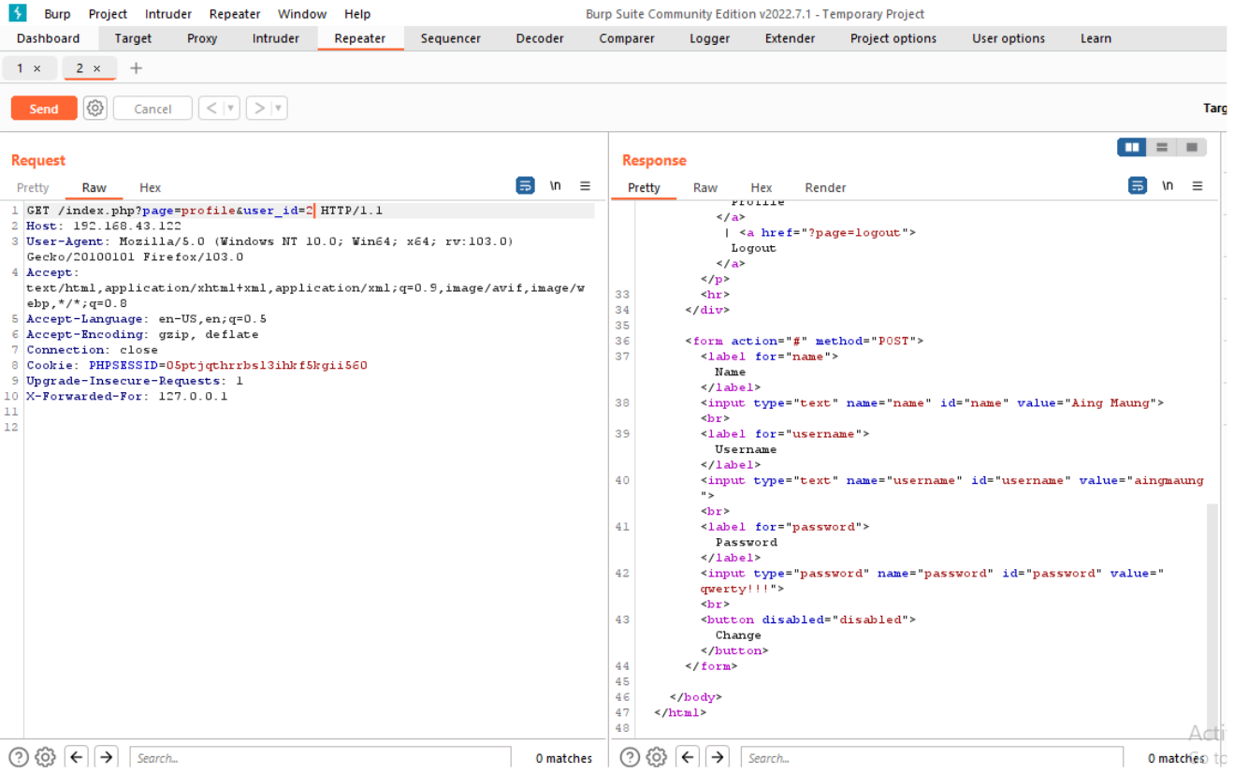The height and width of the screenshot is (773, 1234).
Task: Select side-by-side split layout icon
Action: pyautogui.click(x=1132, y=147)
